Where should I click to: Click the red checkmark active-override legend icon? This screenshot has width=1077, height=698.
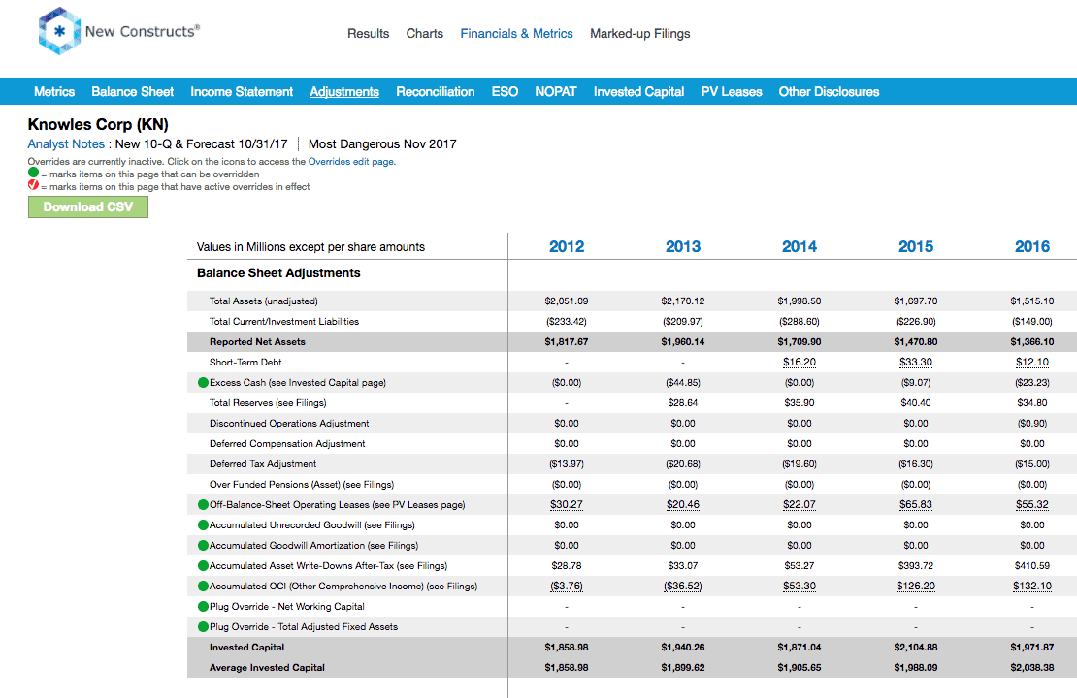click(x=33, y=185)
